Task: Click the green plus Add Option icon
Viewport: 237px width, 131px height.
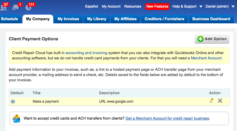Action: [x=200, y=39]
